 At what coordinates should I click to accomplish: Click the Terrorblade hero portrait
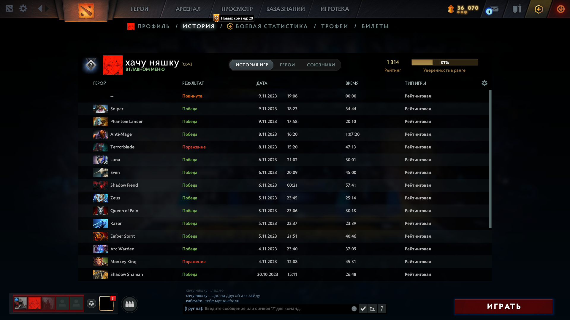101,147
